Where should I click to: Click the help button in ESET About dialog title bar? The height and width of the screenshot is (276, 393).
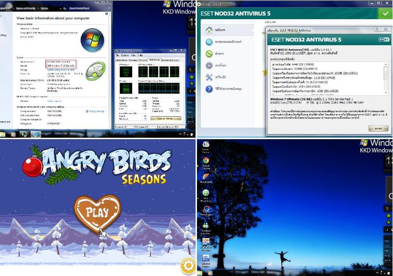coord(377,30)
